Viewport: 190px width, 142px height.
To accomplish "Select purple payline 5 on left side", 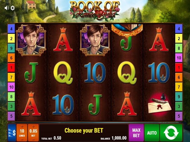I will click(x=11, y=116).
